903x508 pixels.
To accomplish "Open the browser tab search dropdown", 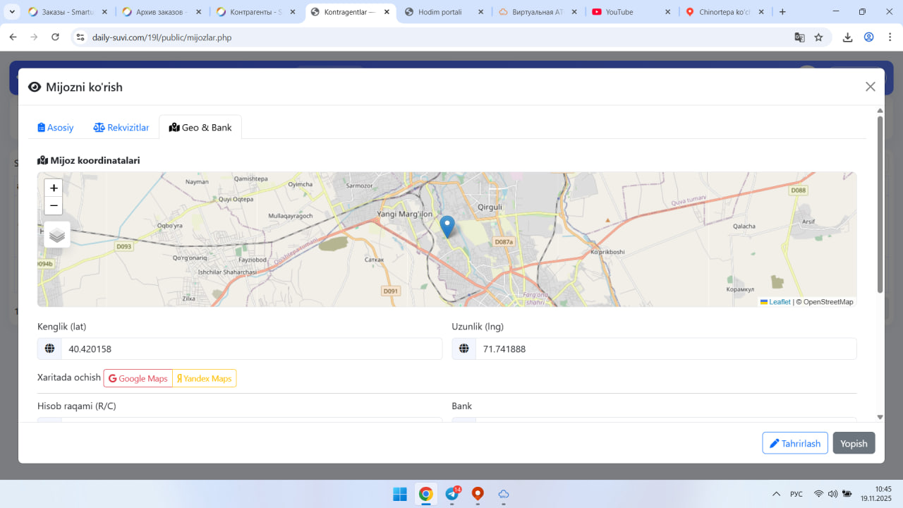I will [x=12, y=12].
